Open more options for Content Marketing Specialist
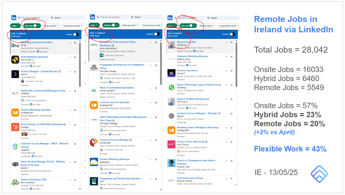Image resolution: width=345 pixels, height=195 pixels. [70, 110]
